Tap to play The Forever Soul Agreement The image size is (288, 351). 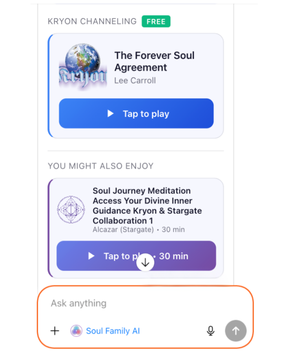point(136,114)
